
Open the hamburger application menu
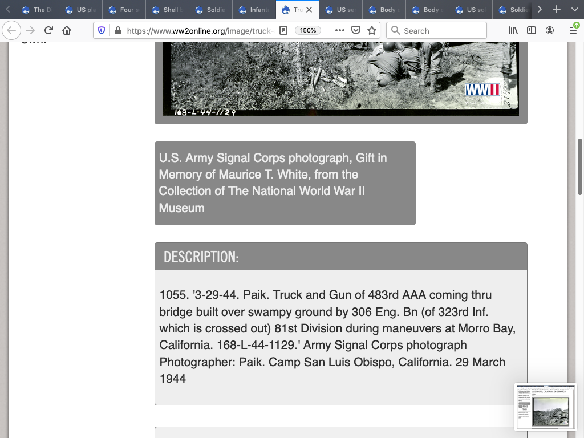[573, 31]
